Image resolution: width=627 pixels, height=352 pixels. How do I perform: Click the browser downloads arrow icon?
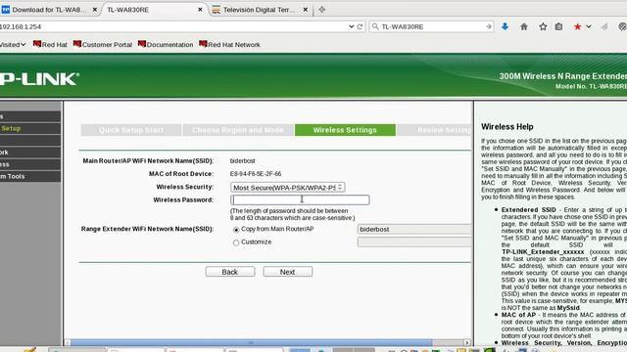point(506,26)
